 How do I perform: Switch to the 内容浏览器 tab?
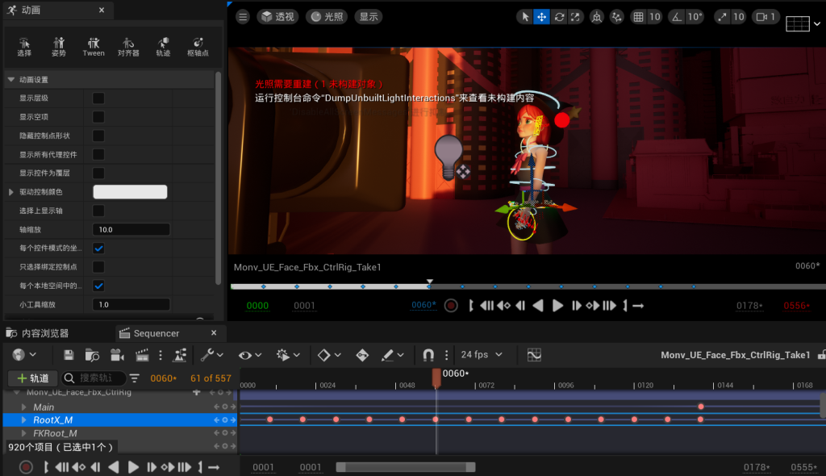39,333
